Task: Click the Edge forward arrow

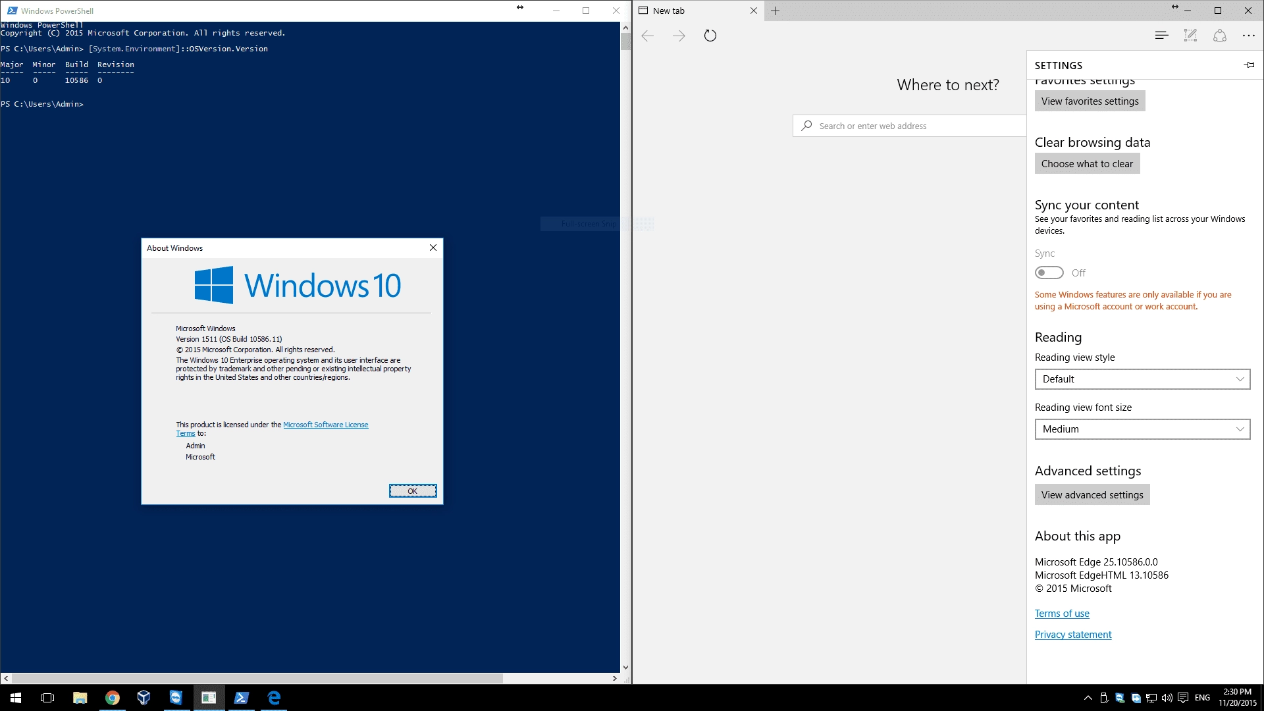Action: click(x=679, y=36)
